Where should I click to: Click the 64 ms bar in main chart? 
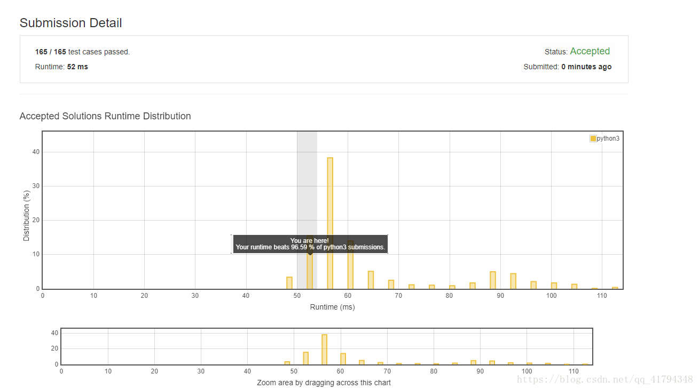point(371,280)
